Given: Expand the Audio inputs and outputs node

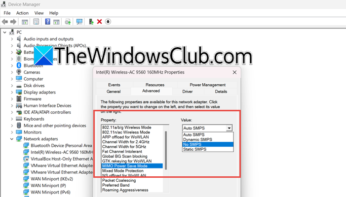Looking at the screenshot, I should coord(12,39).
